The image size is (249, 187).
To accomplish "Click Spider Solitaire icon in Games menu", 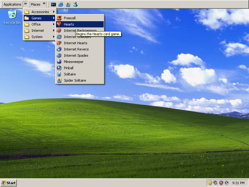I will tap(59, 80).
